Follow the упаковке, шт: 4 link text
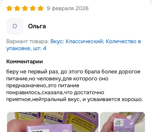Screen dimensions: 152x132 pos(26,48)
